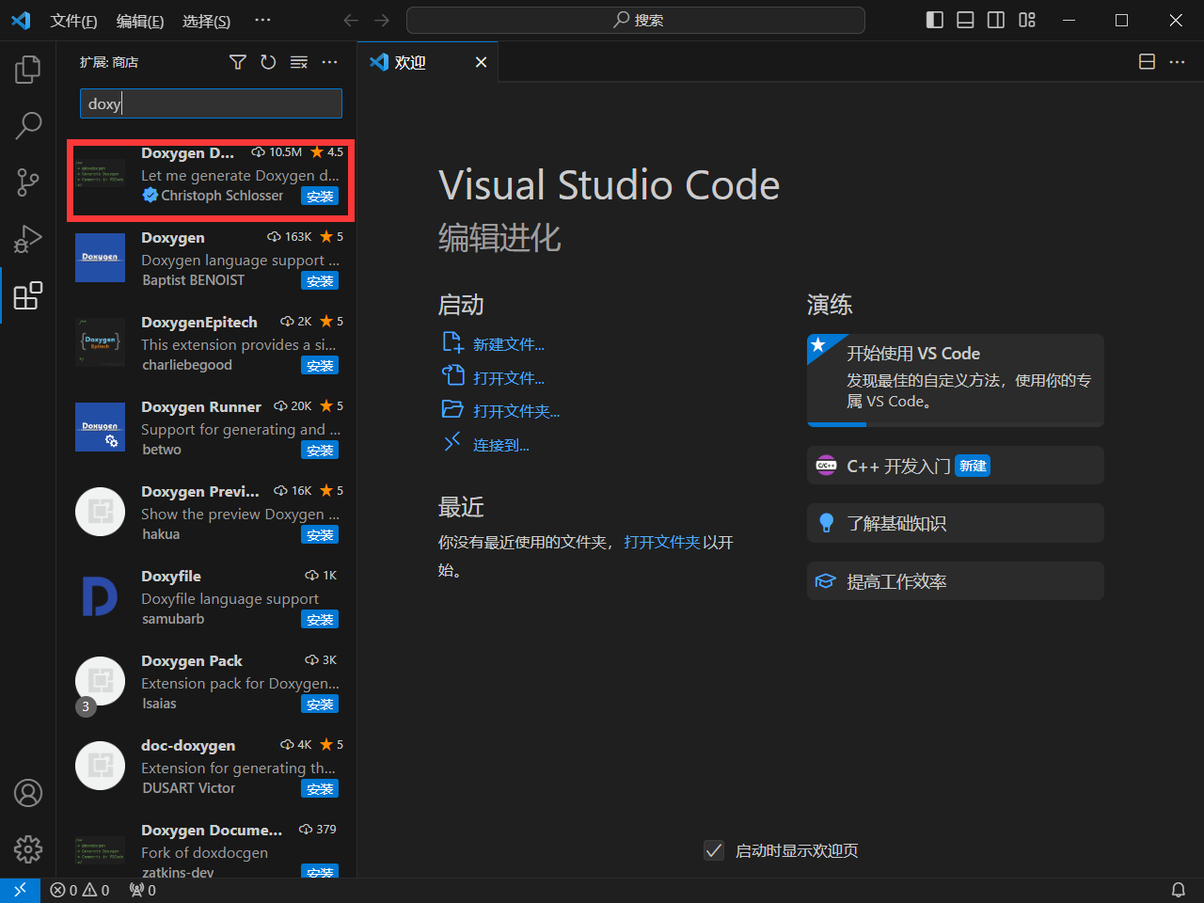Open the 文件(F) menu
1204x903 pixels.
pos(73,21)
